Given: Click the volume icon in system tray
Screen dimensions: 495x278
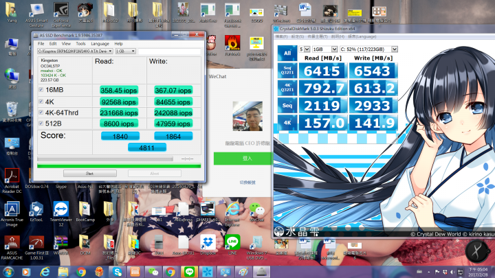Looking at the screenshot, I should point(452,272).
